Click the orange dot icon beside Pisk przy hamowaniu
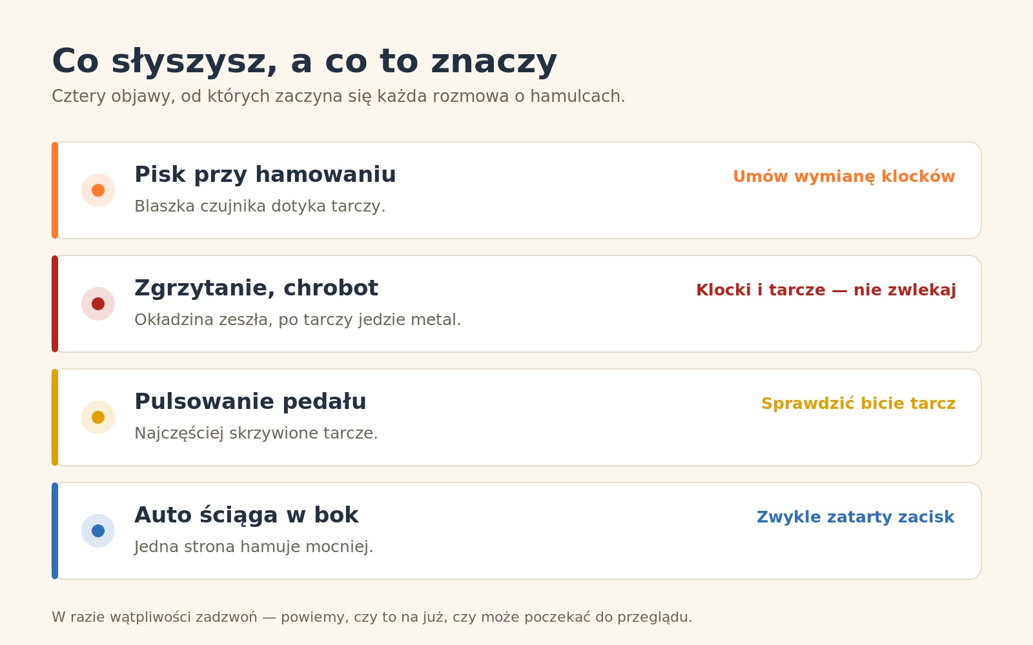Screen dimensions: 1033x645 98,190
